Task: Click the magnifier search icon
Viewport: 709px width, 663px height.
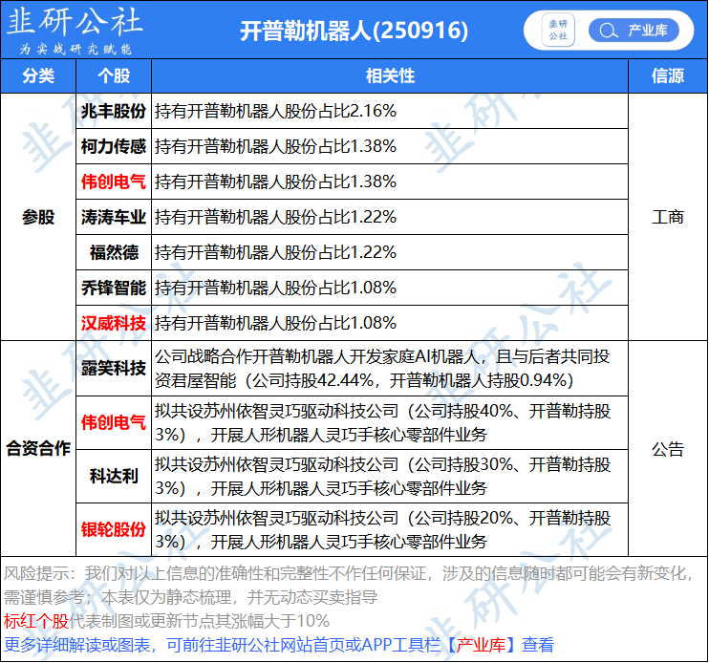Action: point(607,31)
